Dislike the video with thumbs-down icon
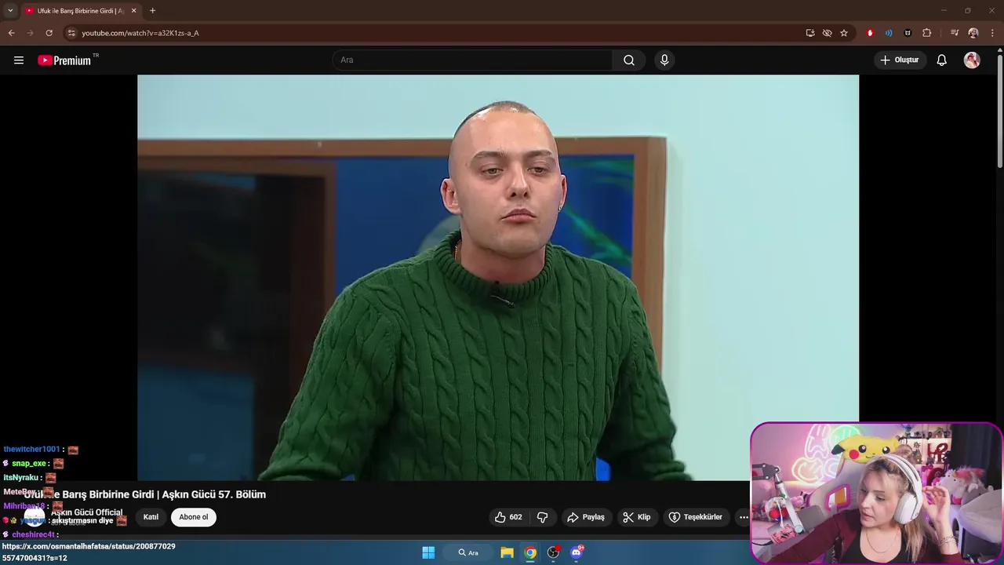 click(542, 517)
